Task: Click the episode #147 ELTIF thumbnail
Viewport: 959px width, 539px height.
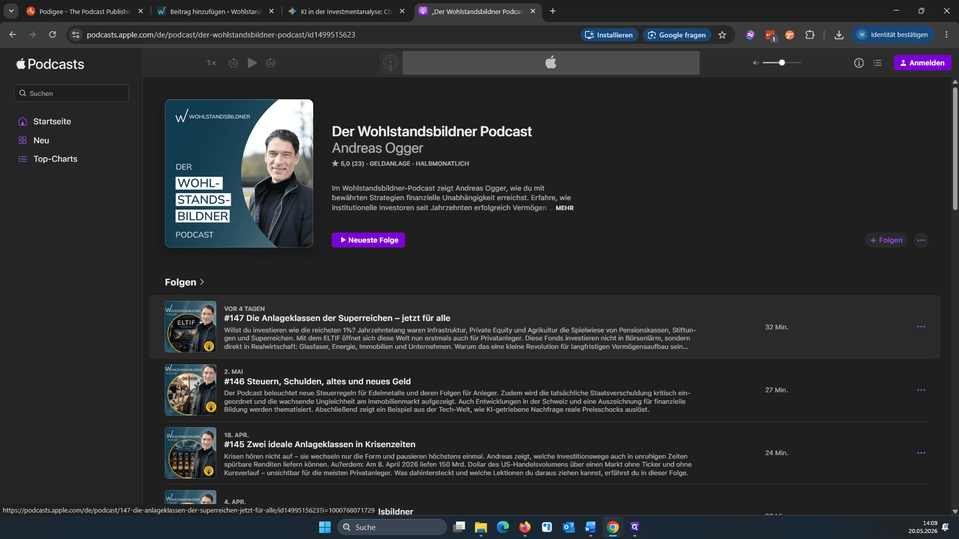Action: [190, 326]
